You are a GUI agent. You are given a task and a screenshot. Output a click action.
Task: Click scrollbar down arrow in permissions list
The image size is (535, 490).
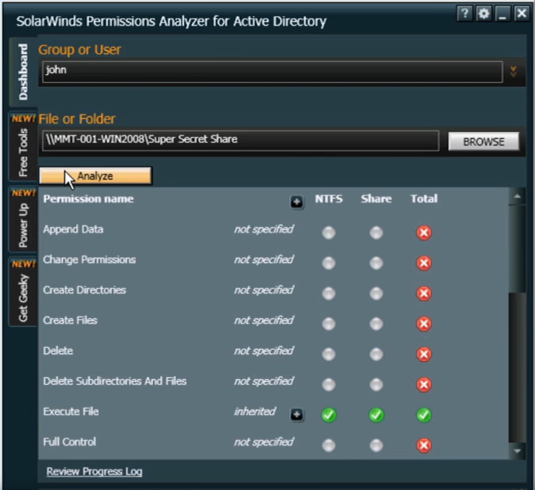[x=517, y=451]
